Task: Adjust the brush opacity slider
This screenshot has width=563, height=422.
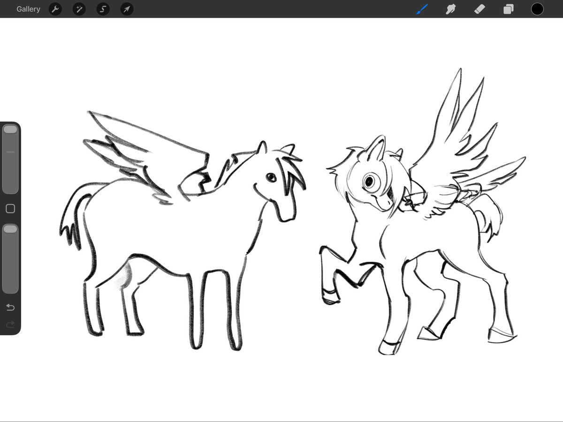Action: pos(10,259)
